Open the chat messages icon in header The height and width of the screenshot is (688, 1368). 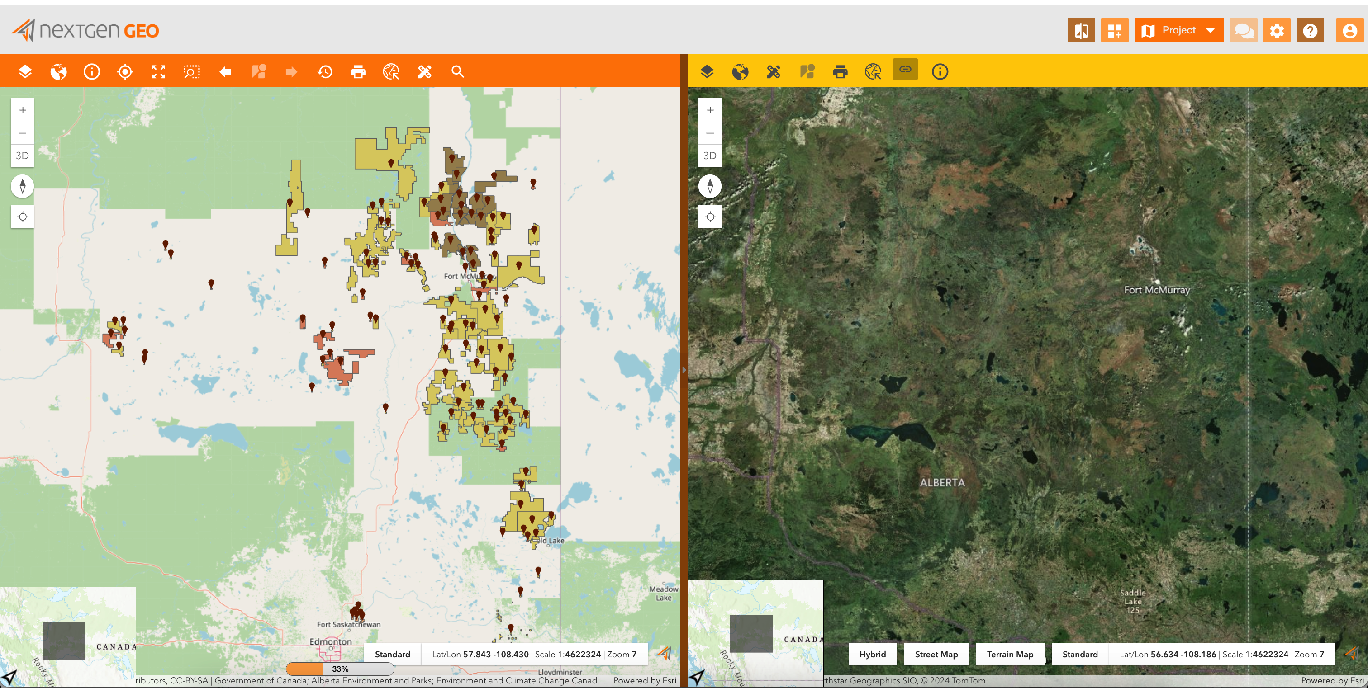pyautogui.click(x=1244, y=30)
